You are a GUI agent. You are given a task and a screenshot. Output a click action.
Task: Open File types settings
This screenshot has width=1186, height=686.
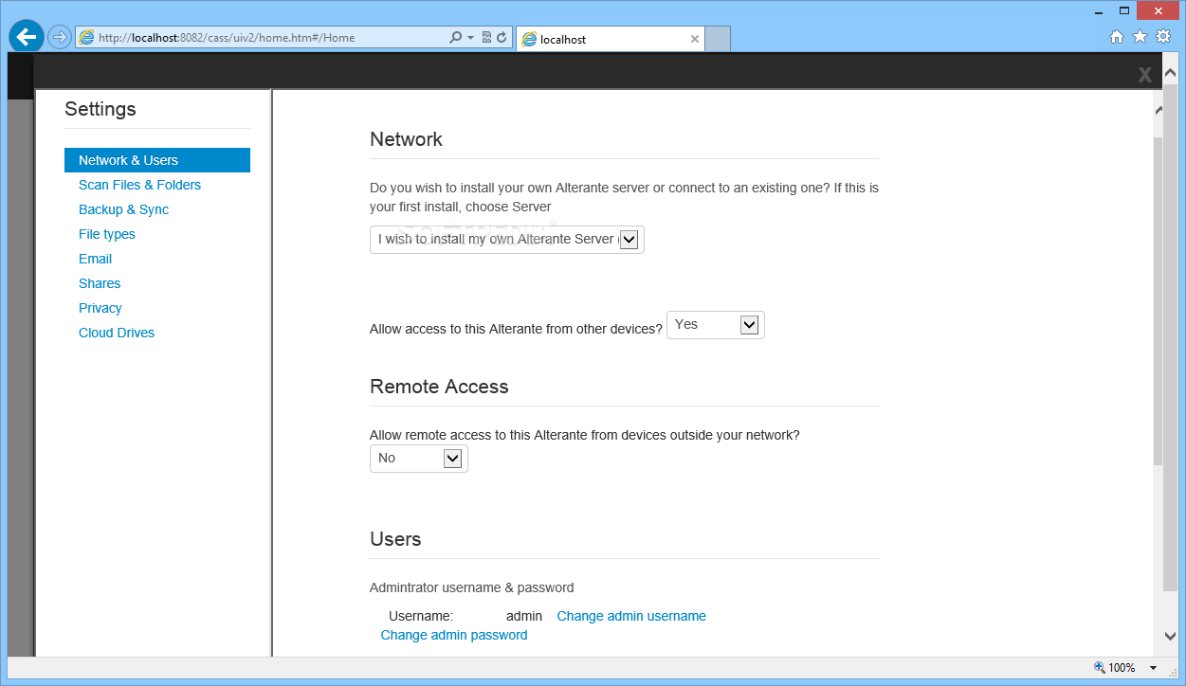pos(107,234)
